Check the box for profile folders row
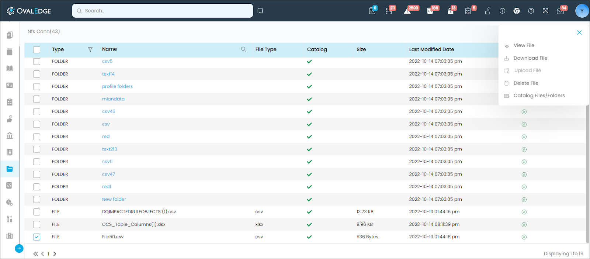This screenshot has width=590, height=259. click(37, 87)
